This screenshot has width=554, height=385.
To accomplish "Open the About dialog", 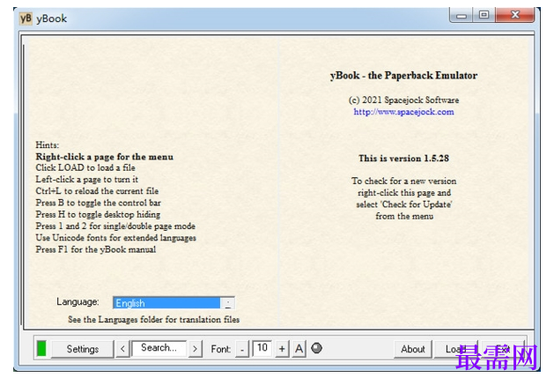I will pos(413,349).
